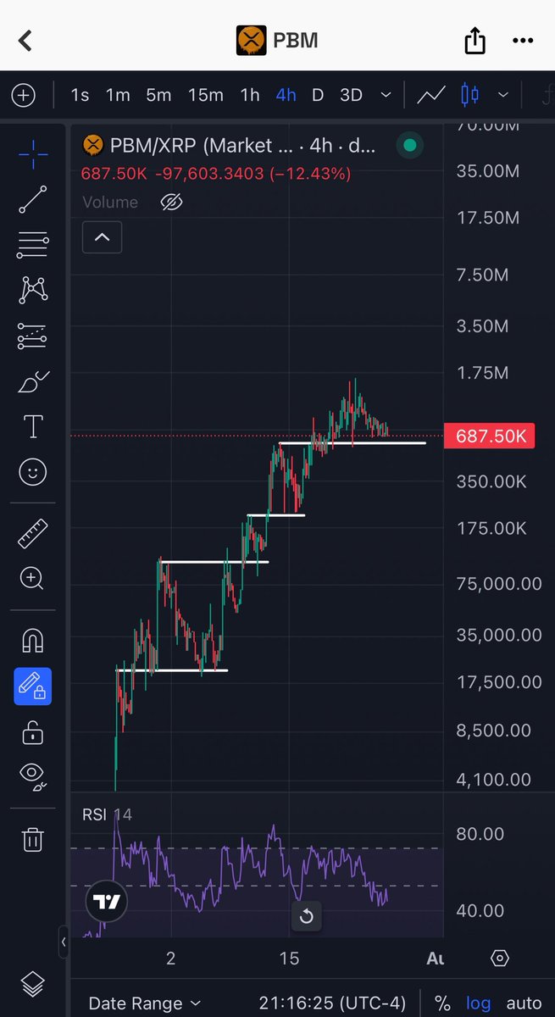Select the brush drawing tool

(32, 382)
